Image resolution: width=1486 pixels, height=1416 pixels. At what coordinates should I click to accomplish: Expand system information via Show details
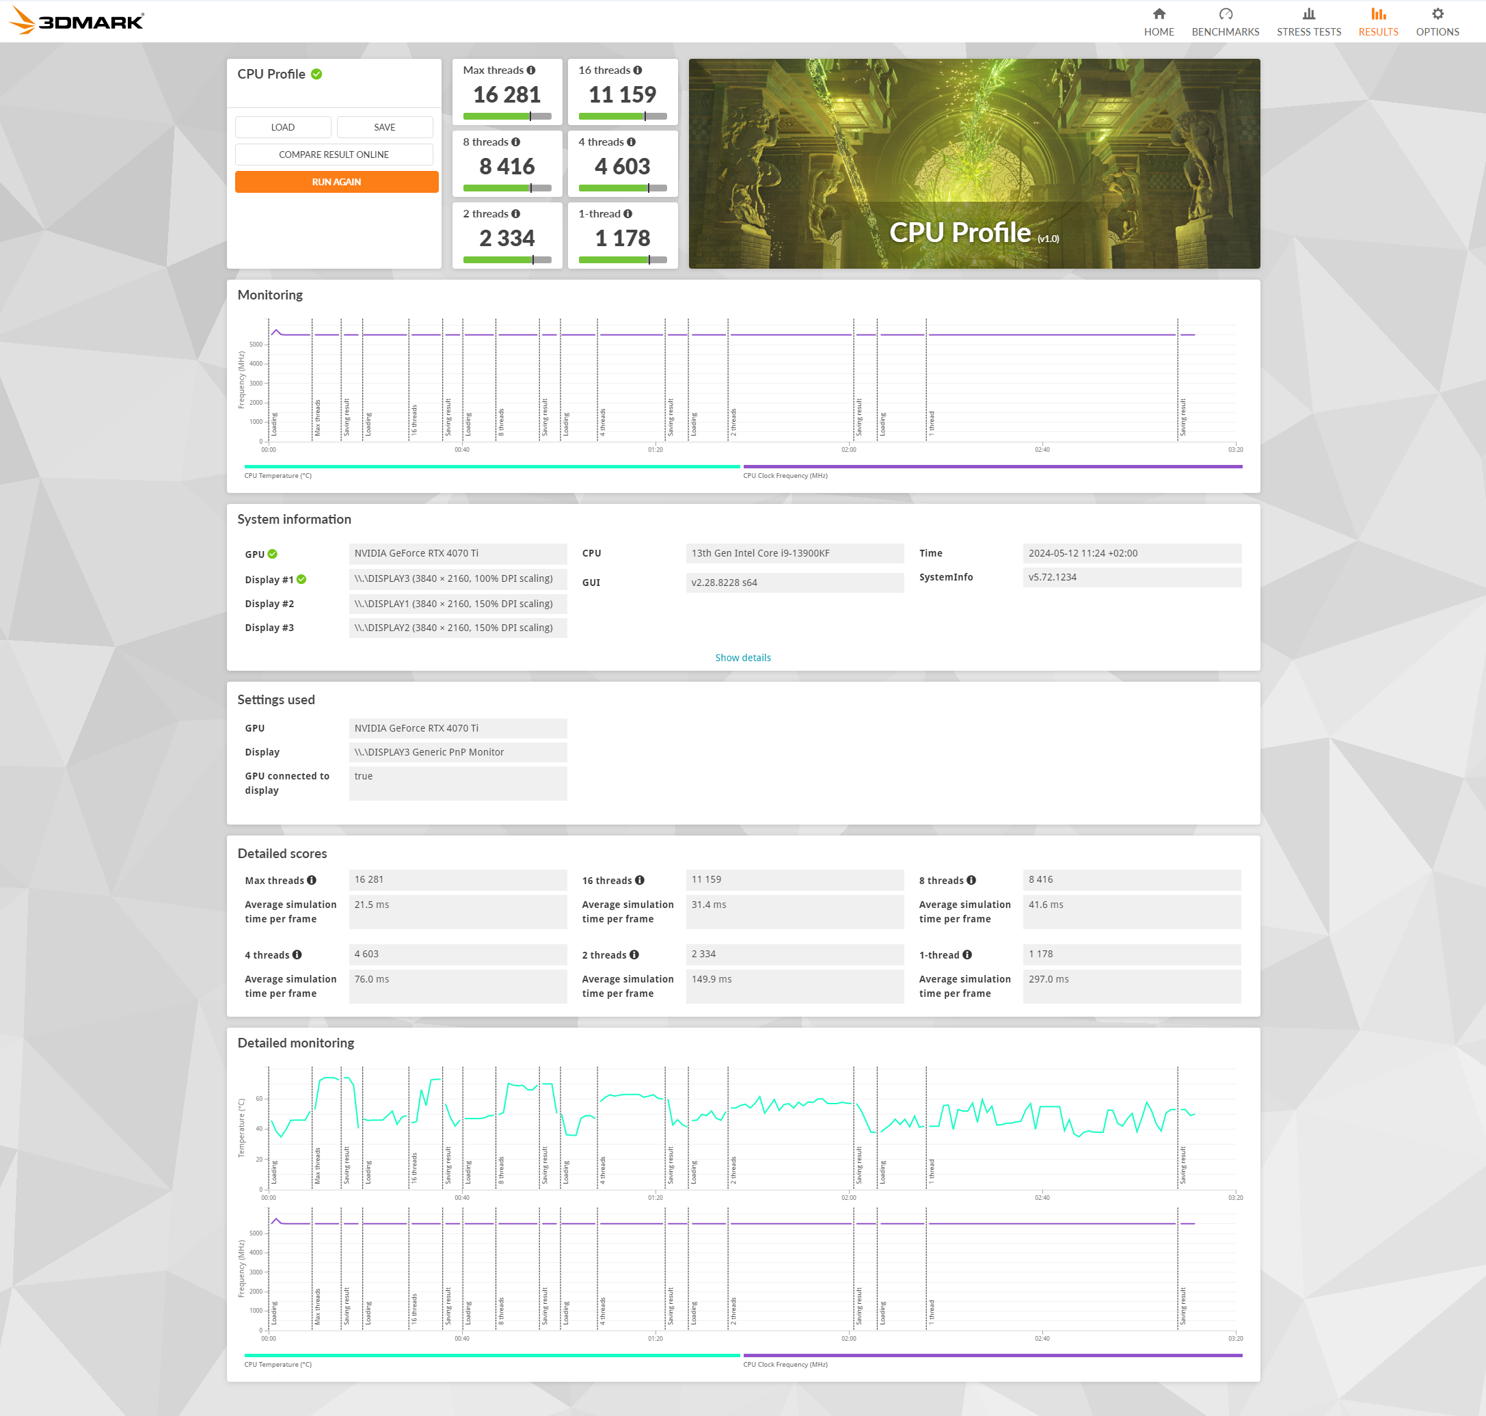pyautogui.click(x=742, y=658)
